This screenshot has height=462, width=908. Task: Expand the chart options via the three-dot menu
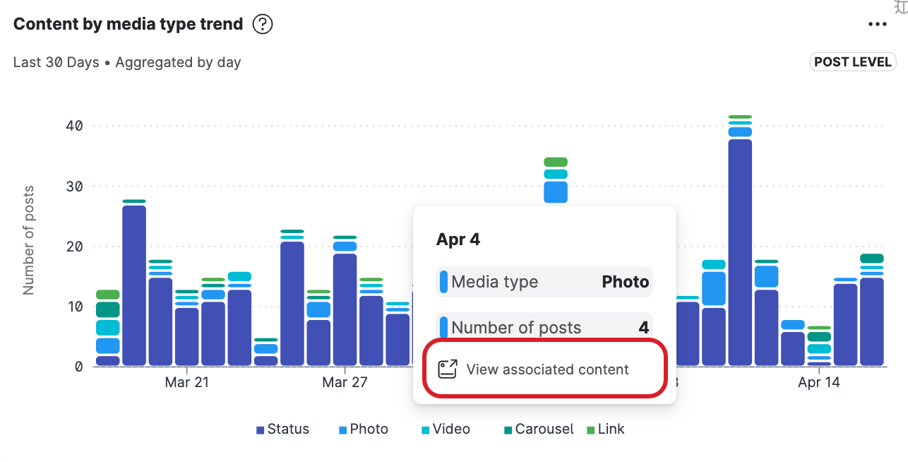click(877, 24)
